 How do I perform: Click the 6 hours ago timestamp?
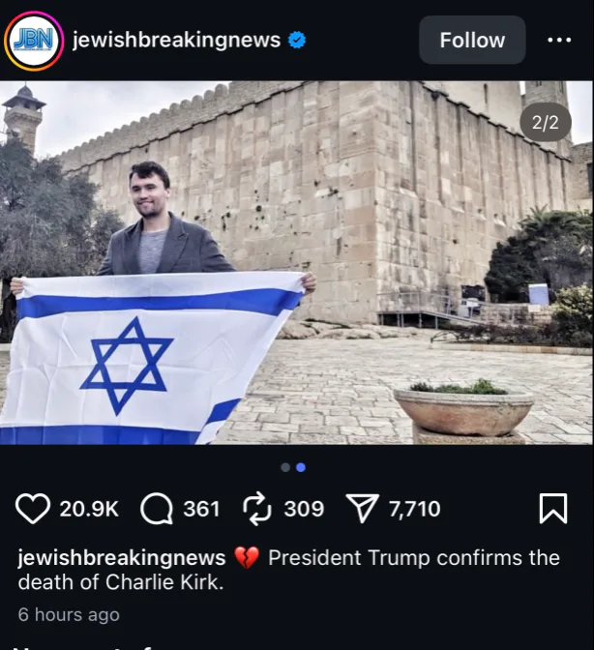point(69,614)
